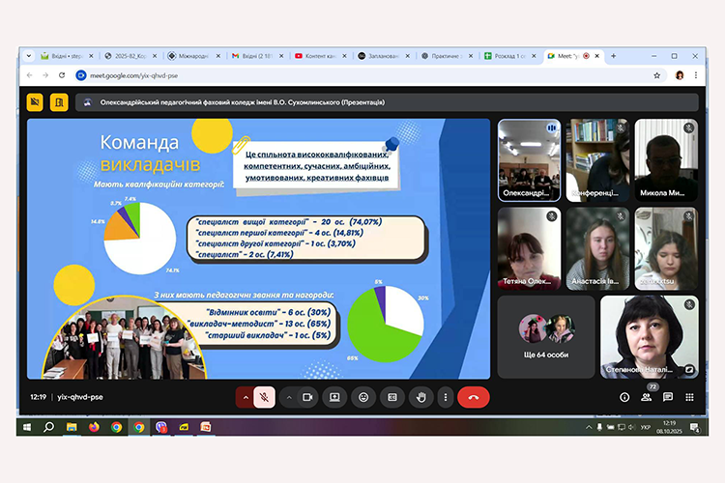
Task: Open more options three-dot menu
Action: pos(444,397)
